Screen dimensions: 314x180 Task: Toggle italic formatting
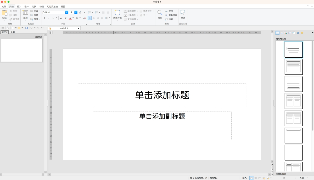click(49, 18)
